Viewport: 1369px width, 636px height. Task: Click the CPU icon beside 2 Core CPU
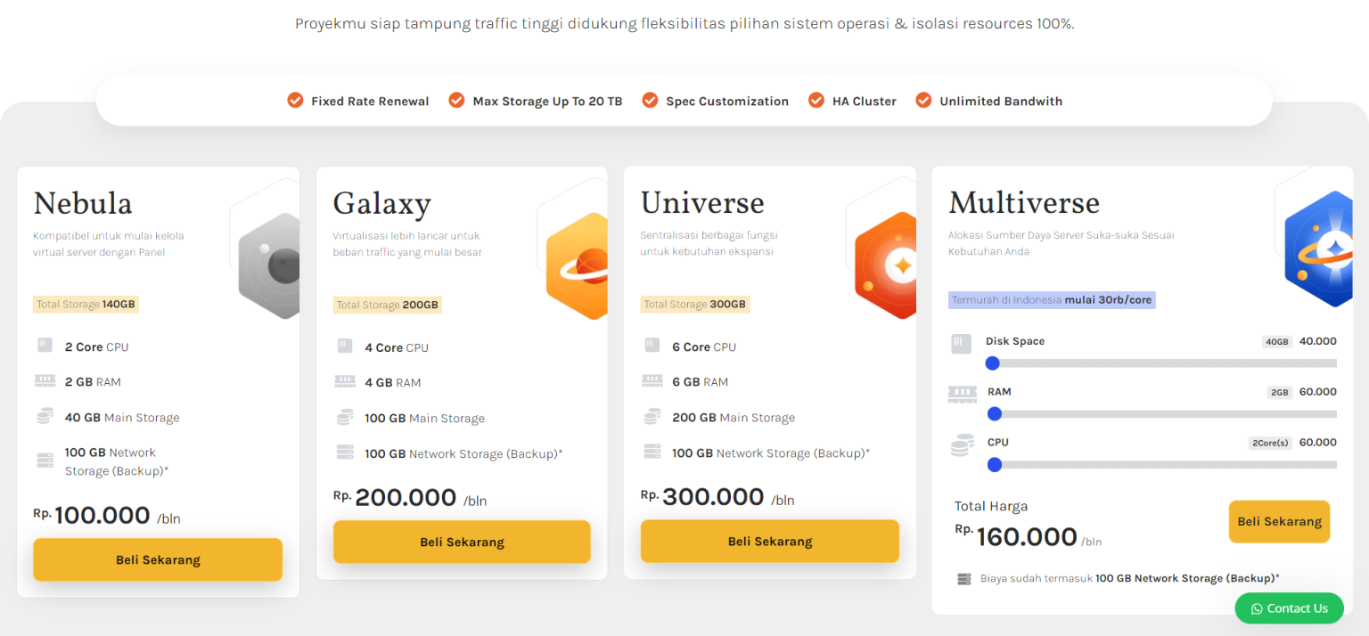click(45, 345)
